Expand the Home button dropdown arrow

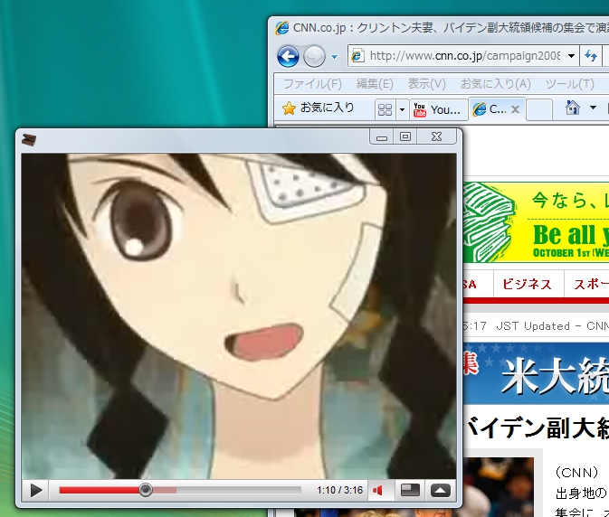click(593, 108)
